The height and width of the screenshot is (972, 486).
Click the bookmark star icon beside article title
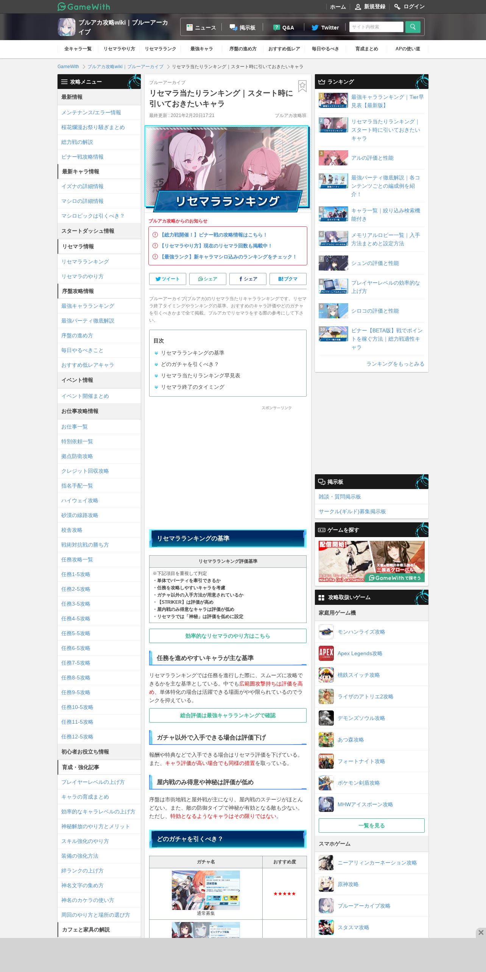point(302,86)
